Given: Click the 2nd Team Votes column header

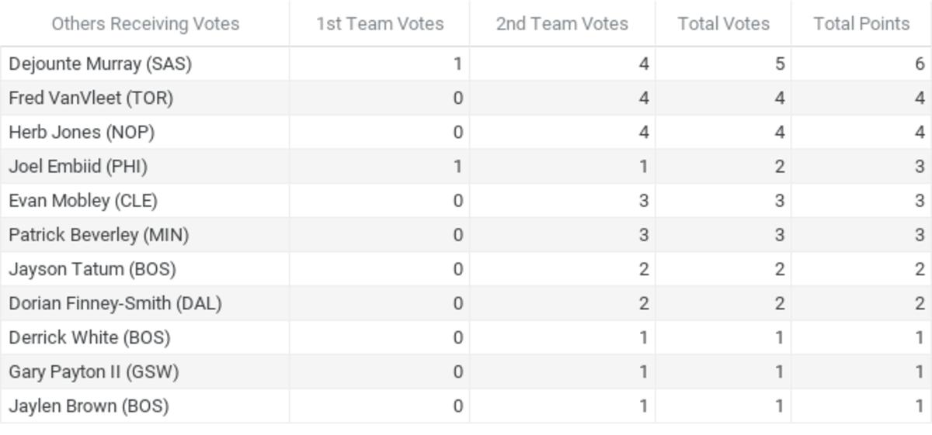Looking at the screenshot, I should pos(562,24).
